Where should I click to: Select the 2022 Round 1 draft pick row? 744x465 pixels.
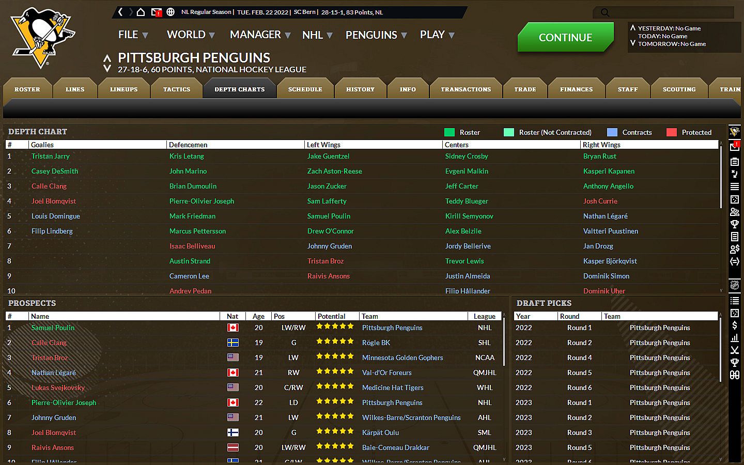tap(616, 328)
